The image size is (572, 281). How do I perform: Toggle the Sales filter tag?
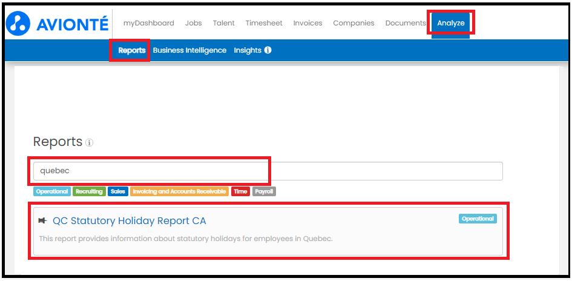118,191
